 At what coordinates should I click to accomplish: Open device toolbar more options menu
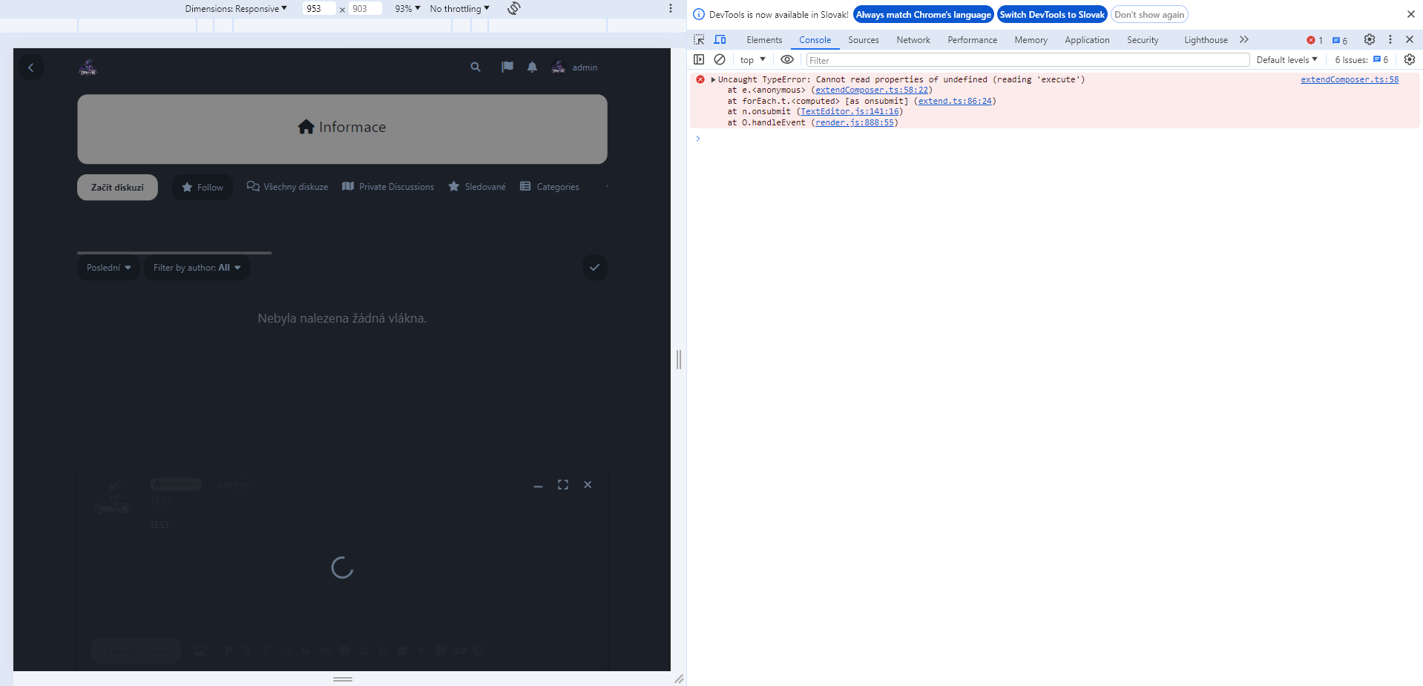[x=671, y=8]
